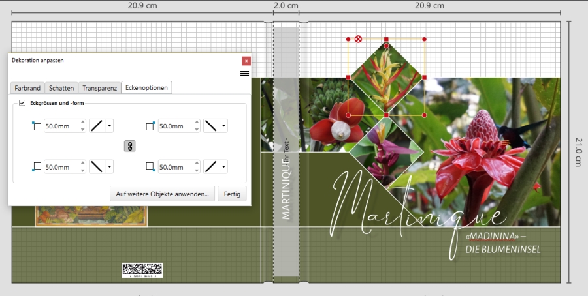Click the bottom-right corner size icon
This screenshot has height=296, width=588.
point(150,167)
